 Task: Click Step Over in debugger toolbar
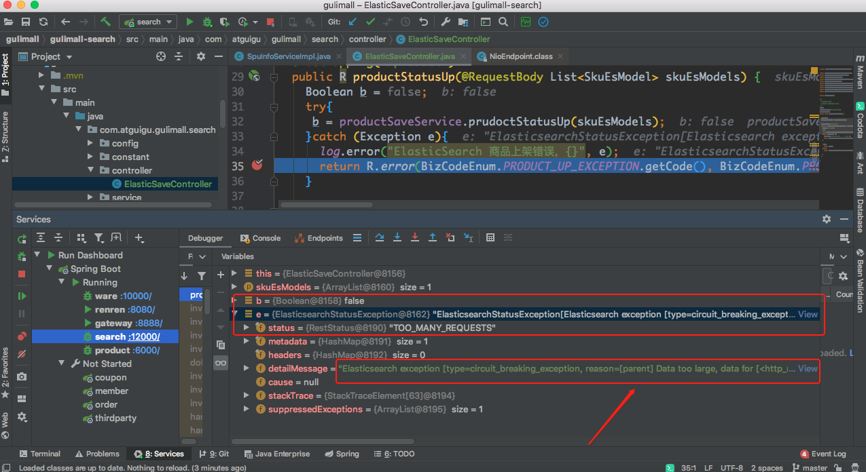tap(380, 238)
